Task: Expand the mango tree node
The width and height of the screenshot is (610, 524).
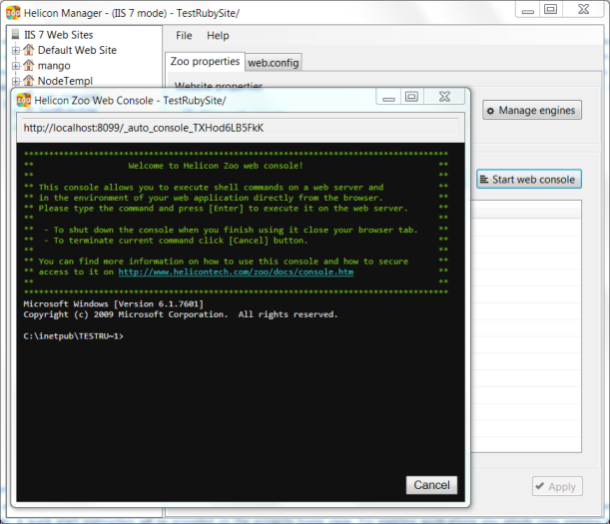Action: pos(15,66)
